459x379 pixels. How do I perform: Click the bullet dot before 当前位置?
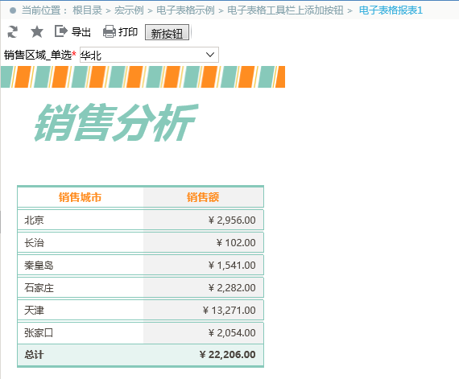point(13,10)
